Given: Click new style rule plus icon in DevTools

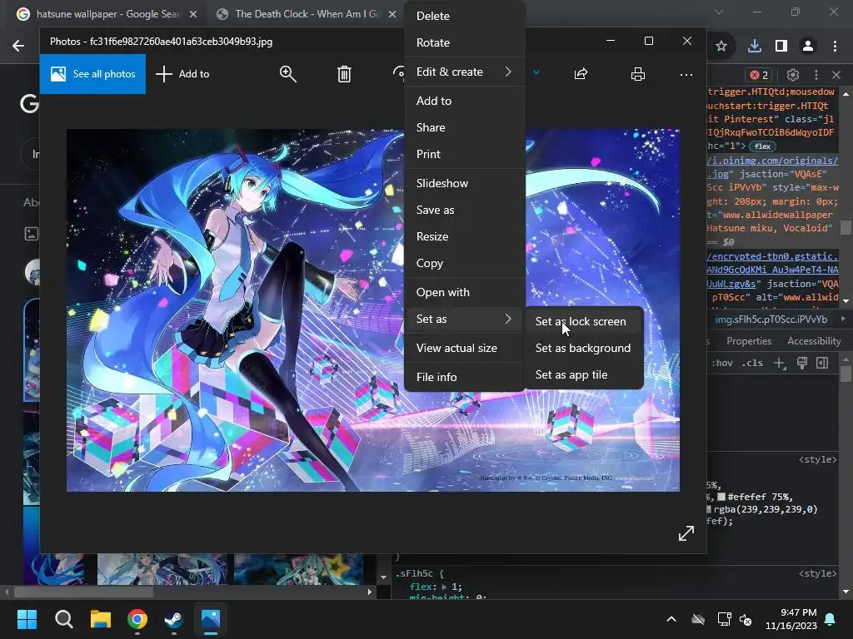Looking at the screenshot, I should coord(780,364).
